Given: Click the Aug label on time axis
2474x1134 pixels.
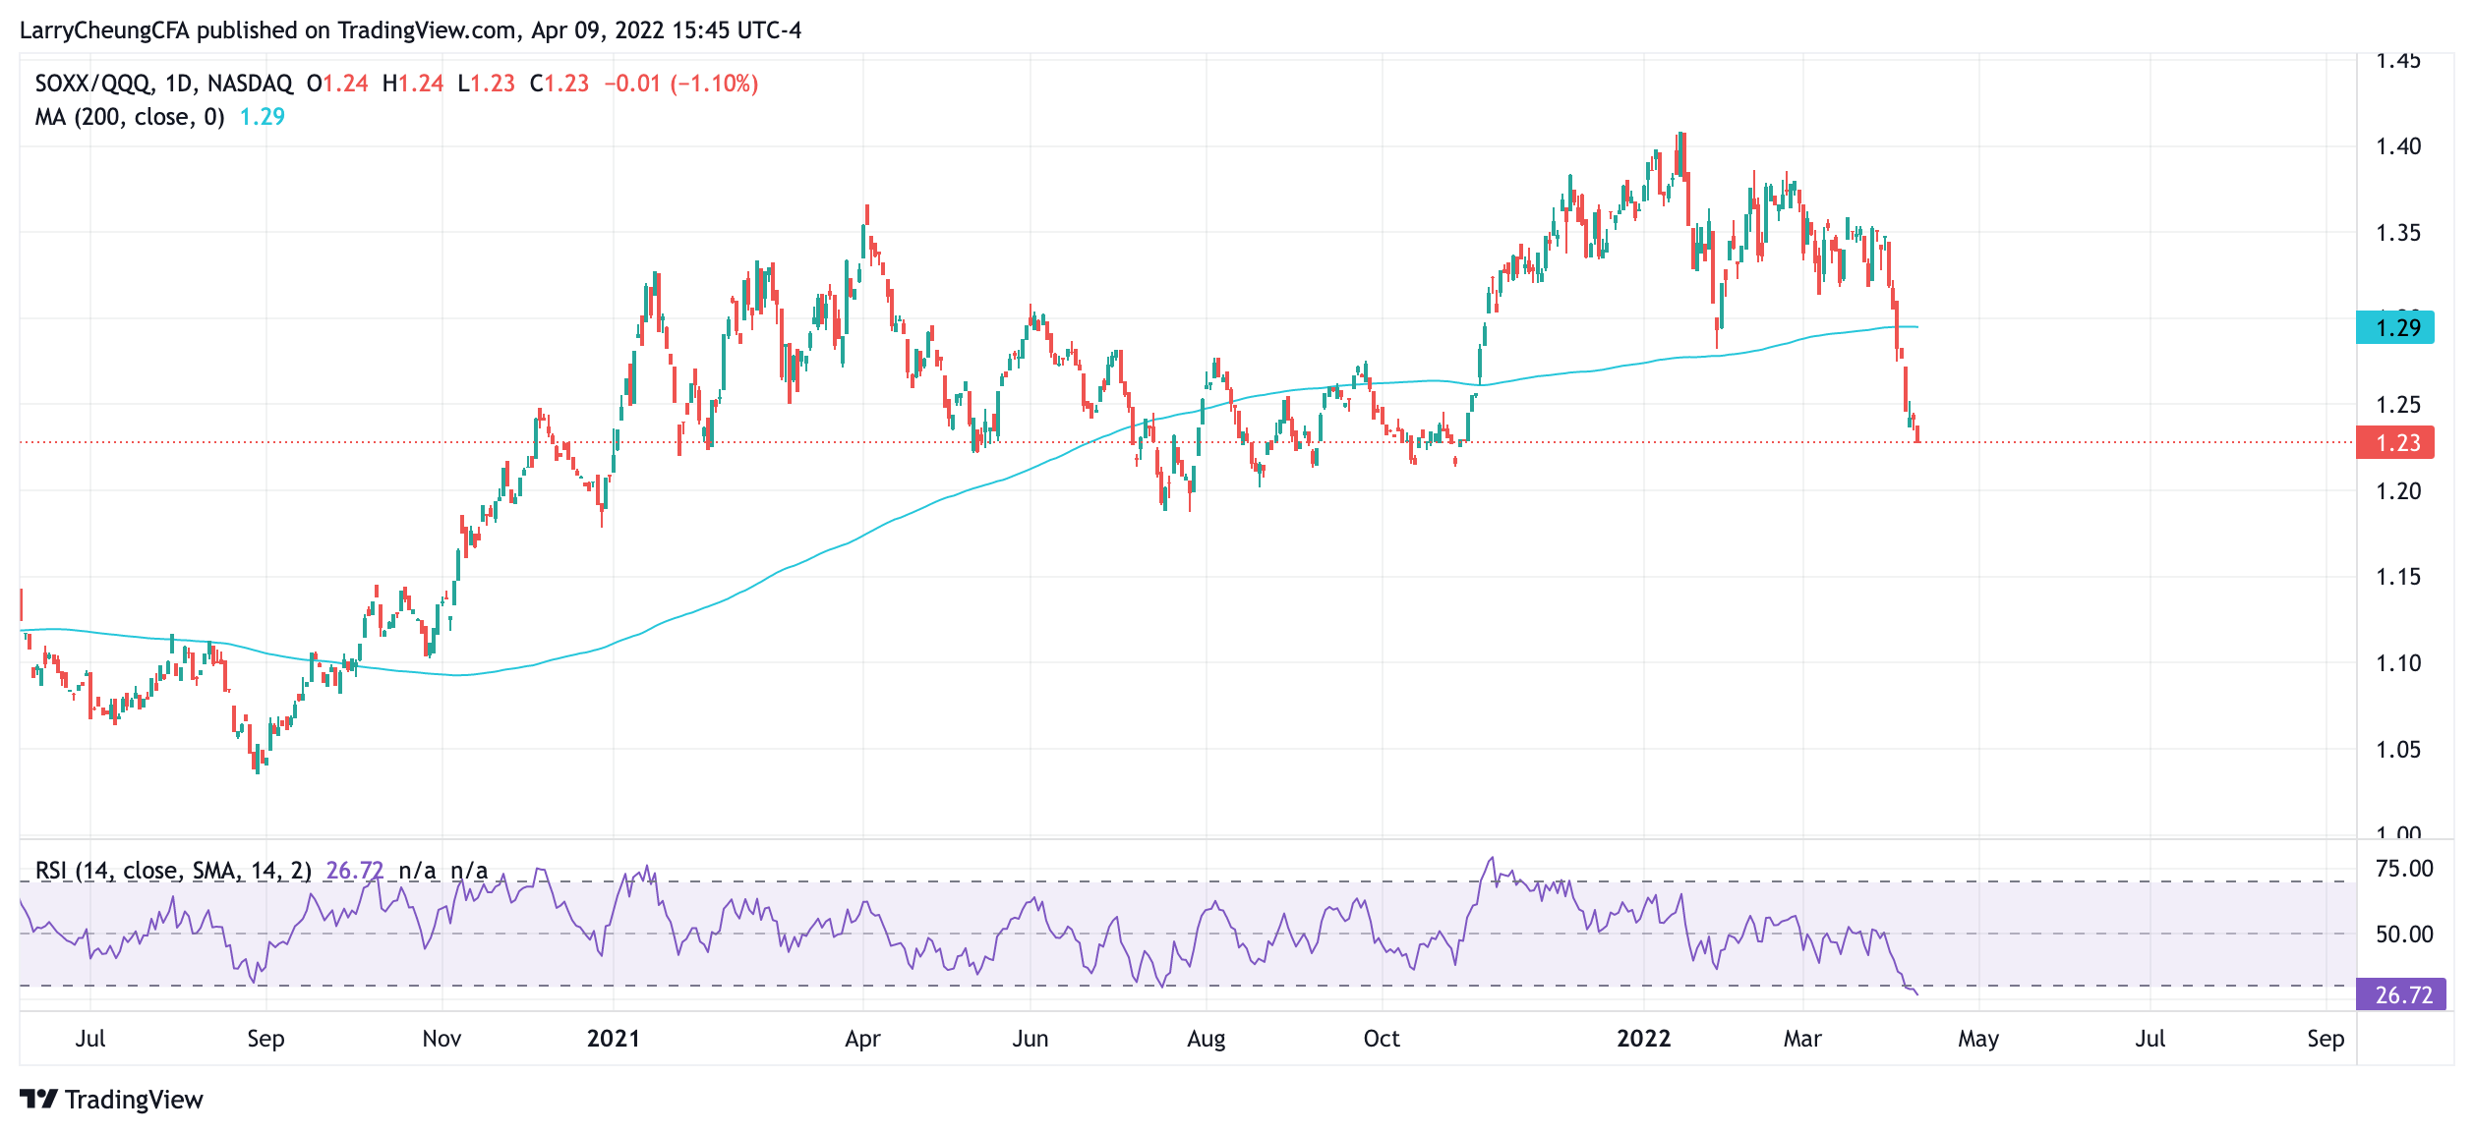Looking at the screenshot, I should [1207, 1039].
